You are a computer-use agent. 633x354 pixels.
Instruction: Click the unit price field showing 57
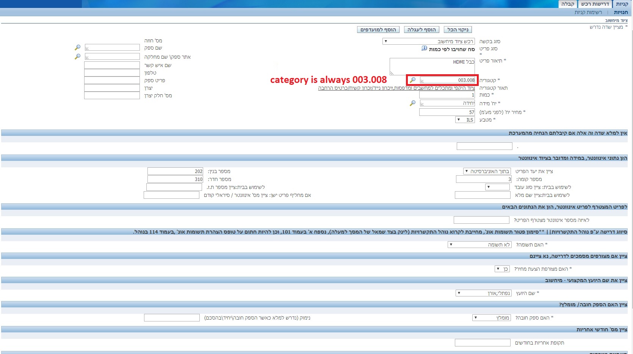447,112
